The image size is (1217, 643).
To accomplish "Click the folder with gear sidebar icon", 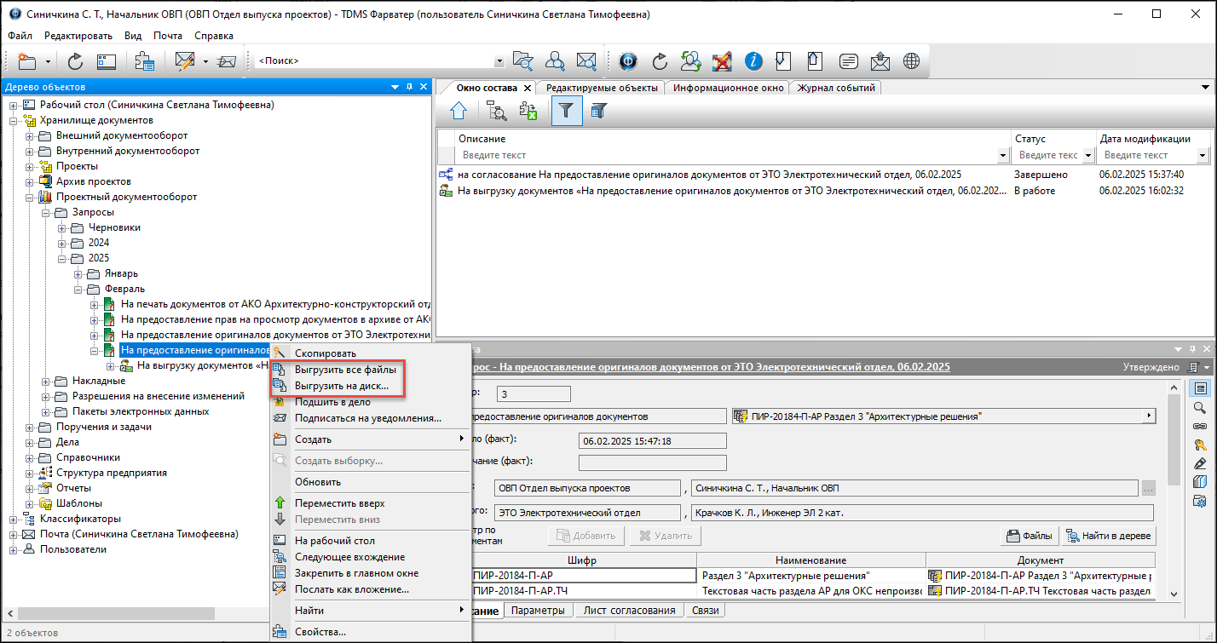I will [1200, 501].
